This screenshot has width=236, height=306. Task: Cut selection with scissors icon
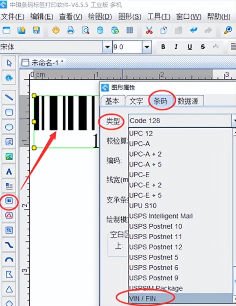149,30
